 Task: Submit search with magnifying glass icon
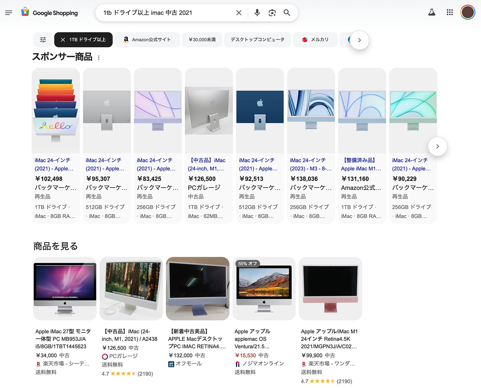[287, 13]
